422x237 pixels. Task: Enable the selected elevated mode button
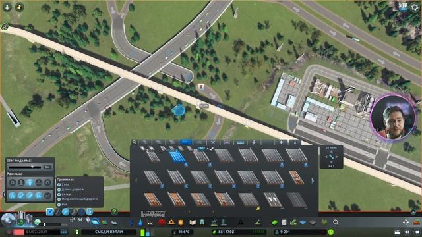click(x=30, y=183)
